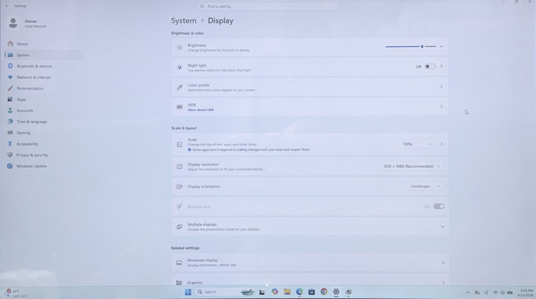Viewport: 536px width, 299px height.
Task: Open Advanced display settings
Action: point(310,263)
